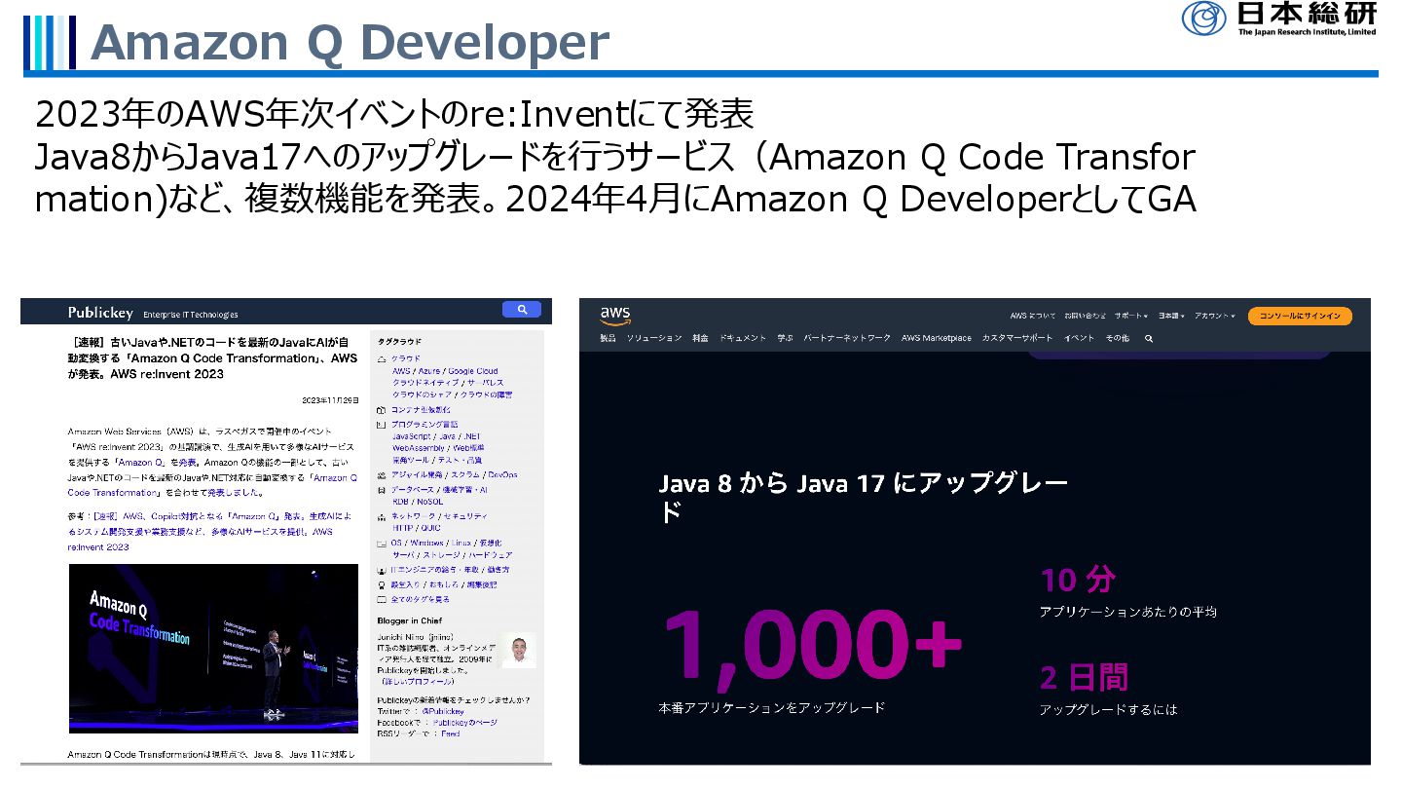Click the DevOps tag link
The width and height of the screenshot is (1402, 789).
pyautogui.click(x=503, y=474)
